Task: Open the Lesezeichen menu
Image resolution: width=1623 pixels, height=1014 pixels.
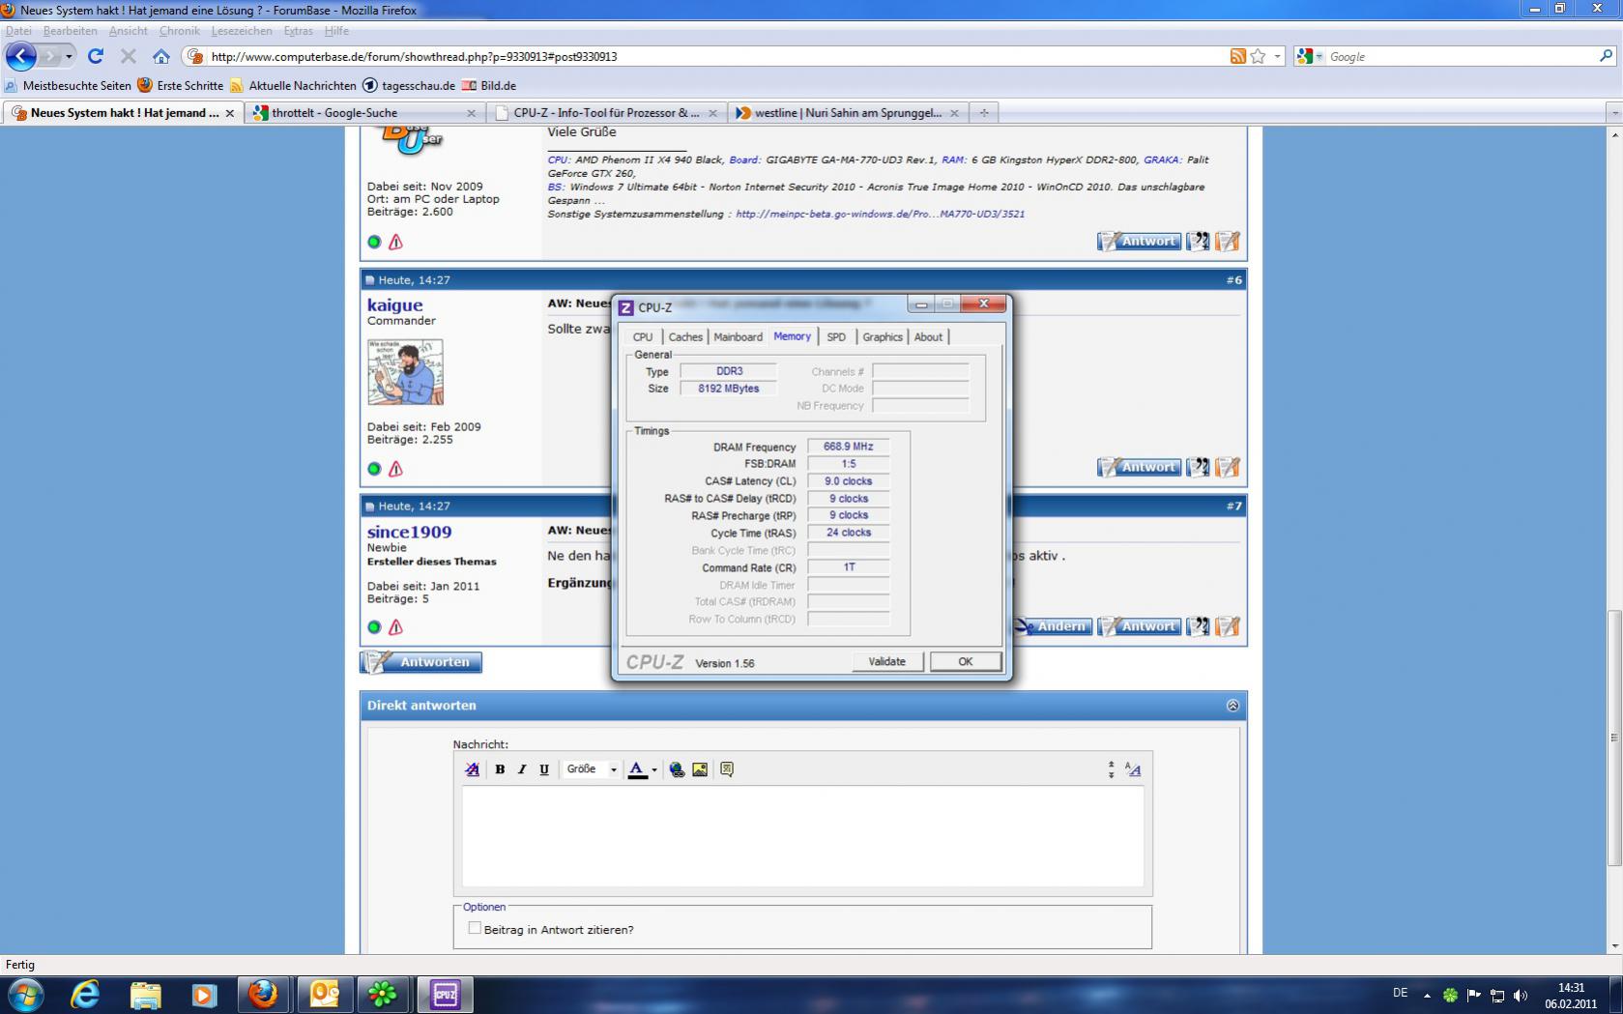Action: point(242,31)
